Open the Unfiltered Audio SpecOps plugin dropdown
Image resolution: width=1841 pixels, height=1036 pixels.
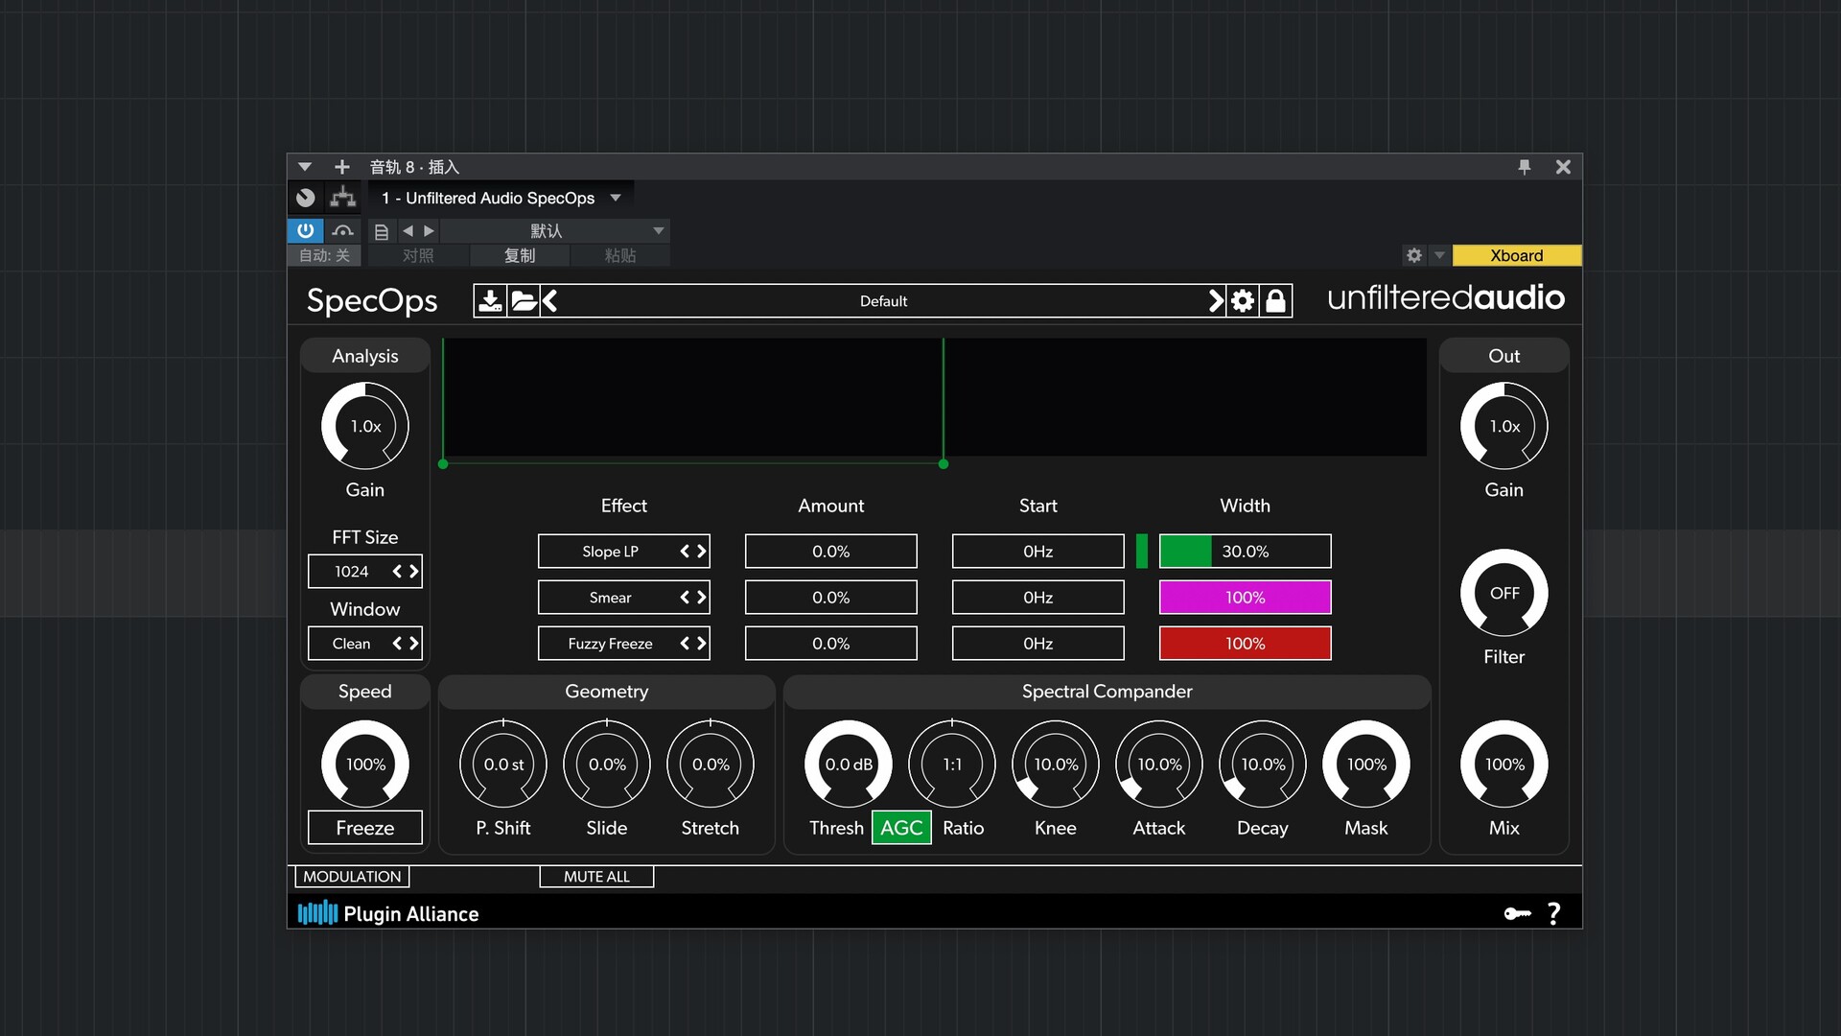coord(501,199)
